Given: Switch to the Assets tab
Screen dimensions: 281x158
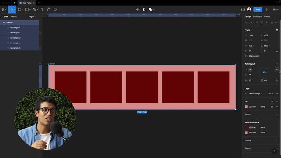Looking at the screenshot, I should coord(14,17).
